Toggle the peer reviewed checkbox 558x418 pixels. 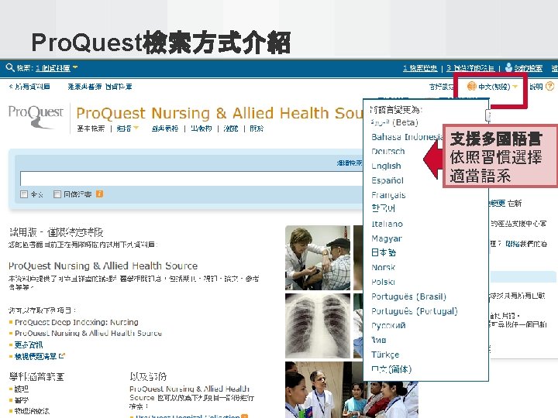(57, 194)
